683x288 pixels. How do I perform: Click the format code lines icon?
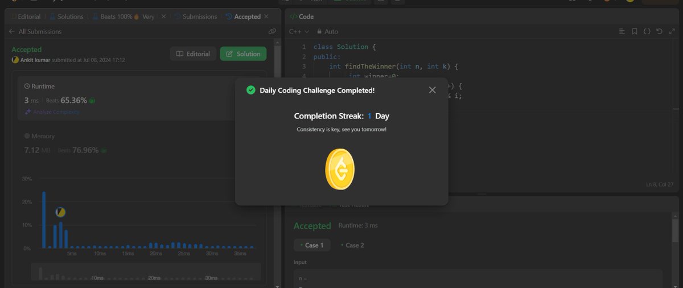[622, 31]
